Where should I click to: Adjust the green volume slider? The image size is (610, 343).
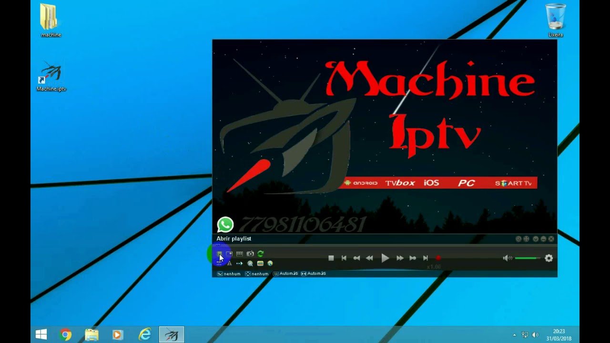pos(528,258)
